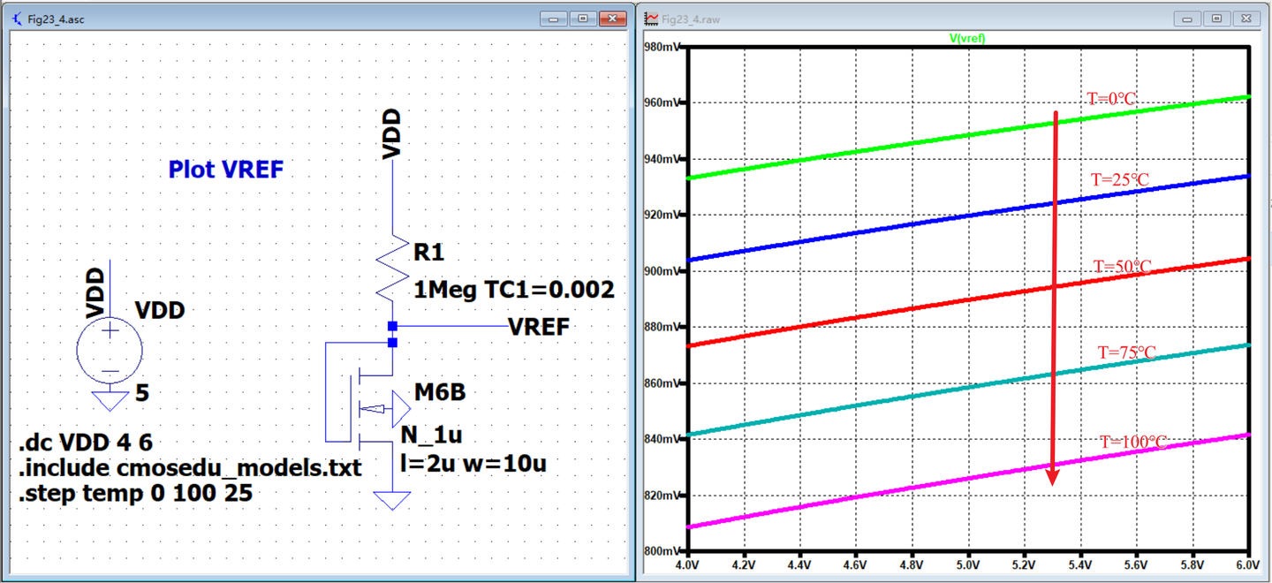Click the blue Plot VREF comment text
The width and height of the screenshot is (1272, 583).
(225, 169)
